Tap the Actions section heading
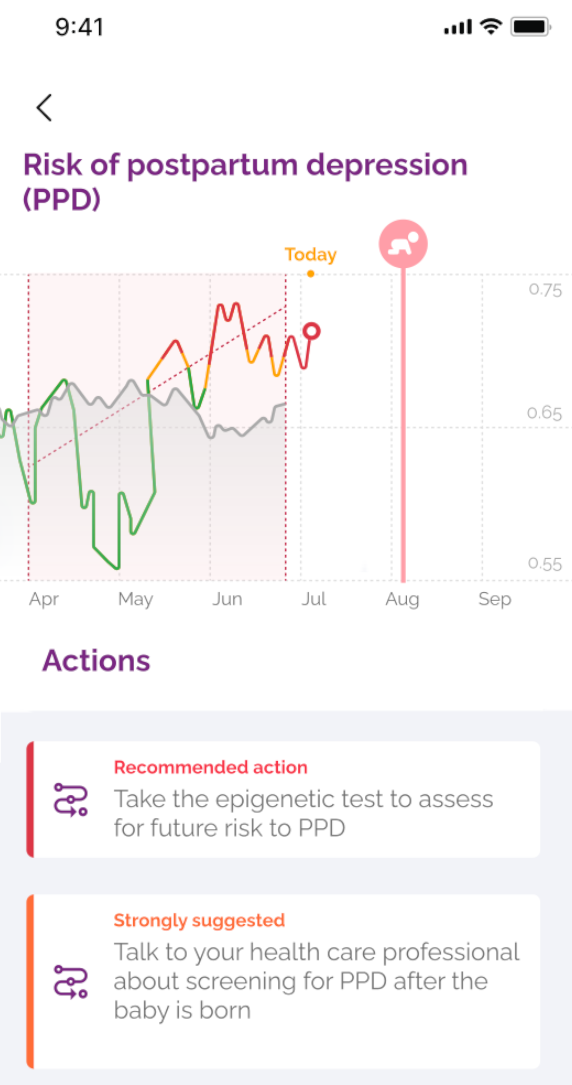Screen dimensions: 572x1085 (x=96, y=660)
